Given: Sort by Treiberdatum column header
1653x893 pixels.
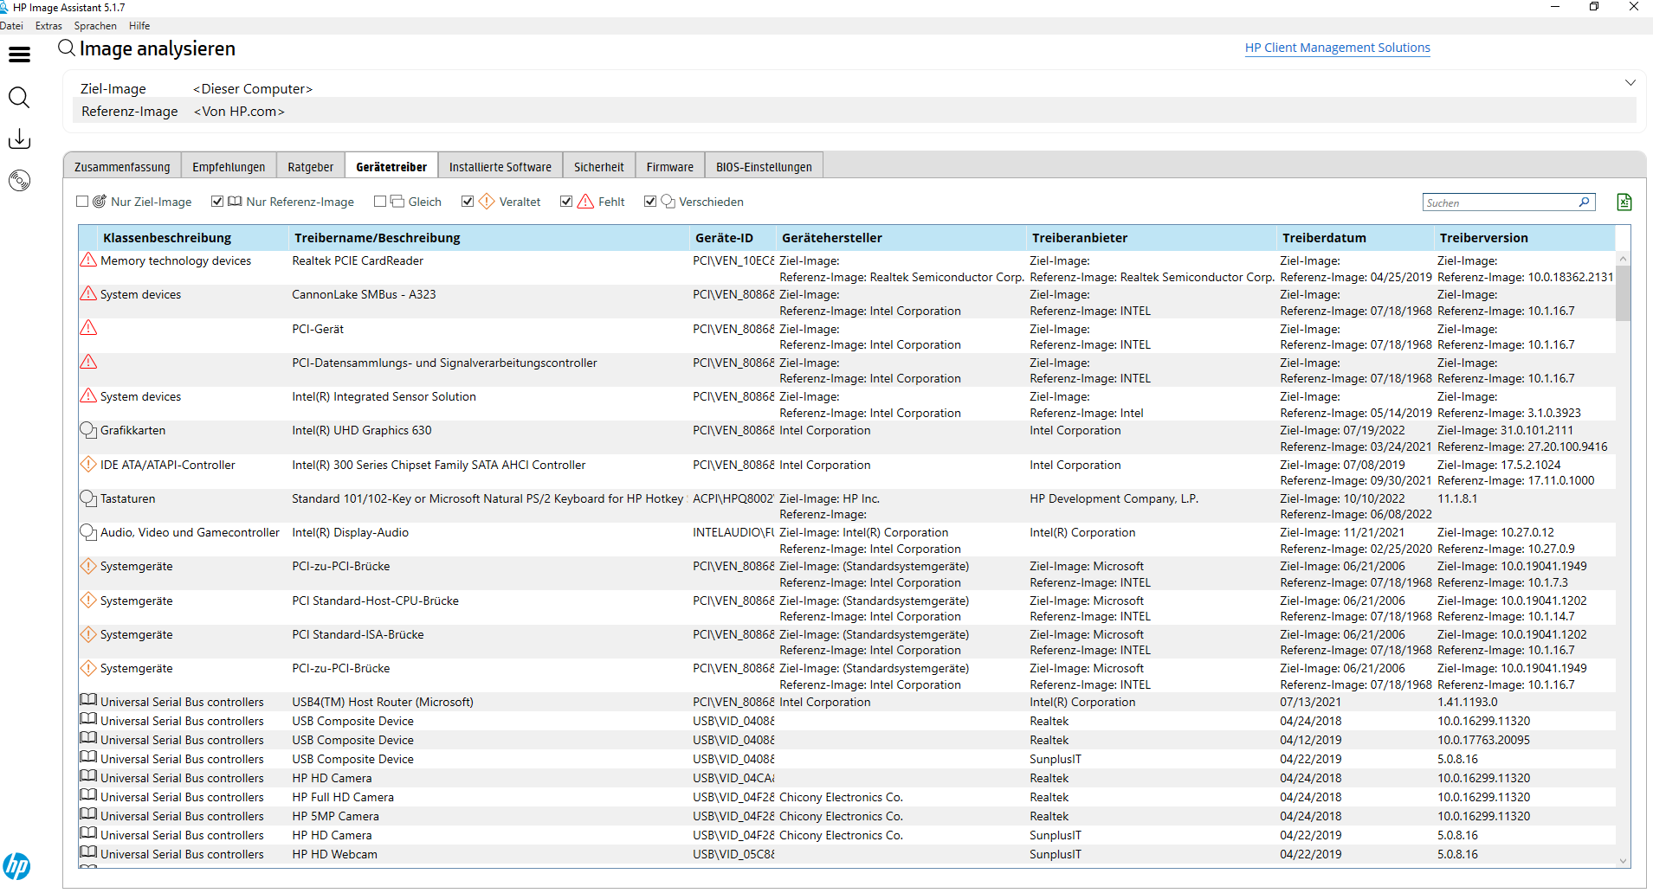Looking at the screenshot, I should tap(1355, 238).
